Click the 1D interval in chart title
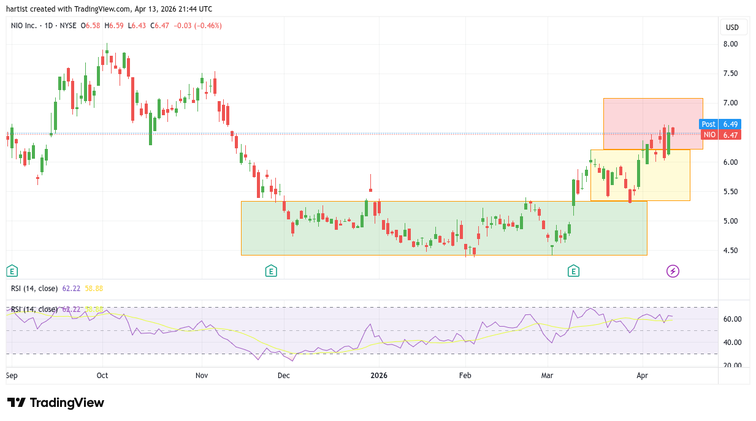756x421 pixels. 48,26
